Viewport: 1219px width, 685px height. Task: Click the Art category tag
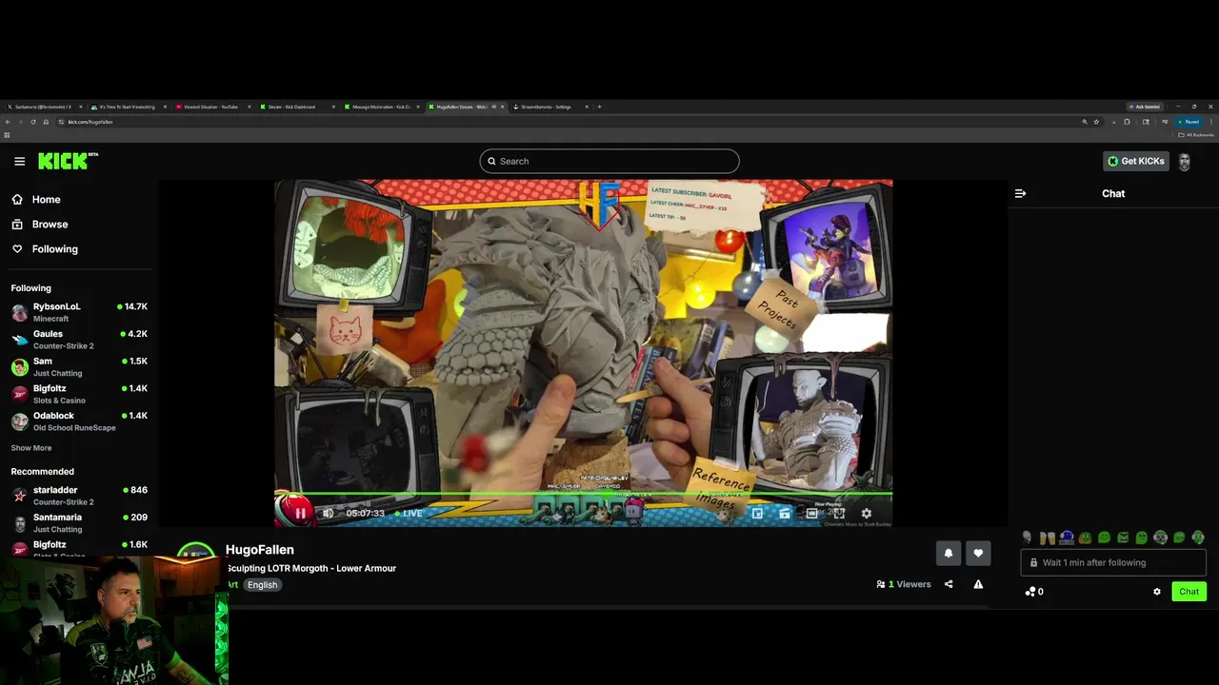[x=232, y=585]
